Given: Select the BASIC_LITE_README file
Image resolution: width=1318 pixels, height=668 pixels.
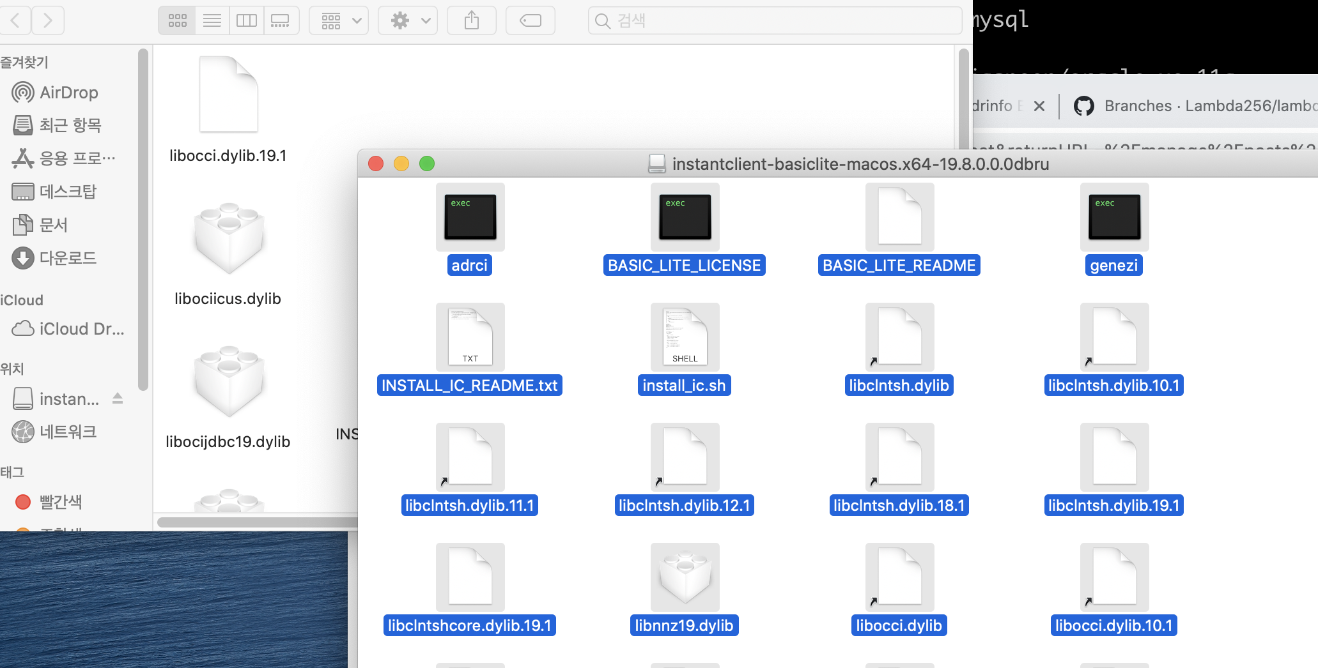Looking at the screenshot, I should (899, 229).
